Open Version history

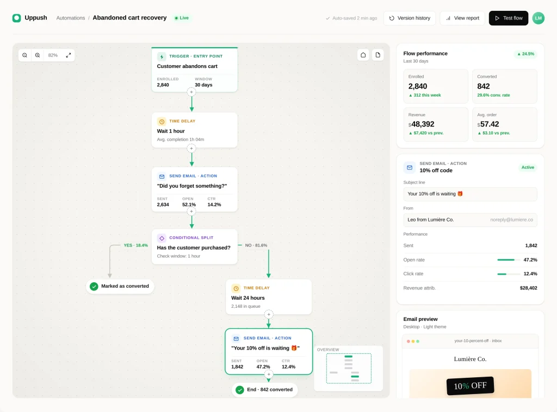click(x=410, y=18)
